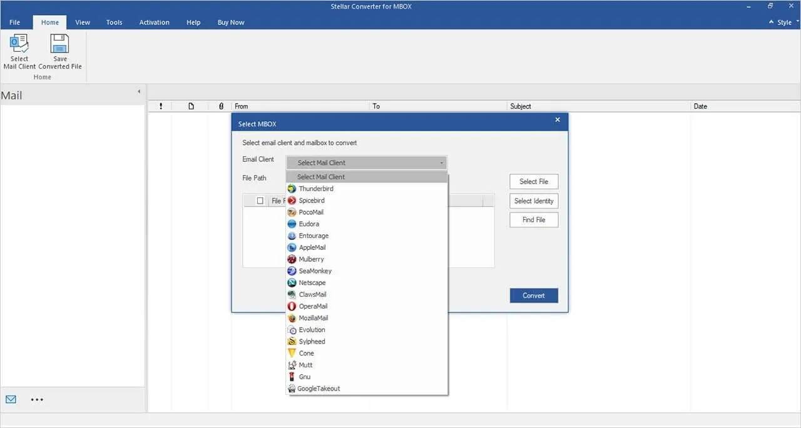Choose the Spicebird client icon
The image size is (801, 428).
tap(292, 200)
